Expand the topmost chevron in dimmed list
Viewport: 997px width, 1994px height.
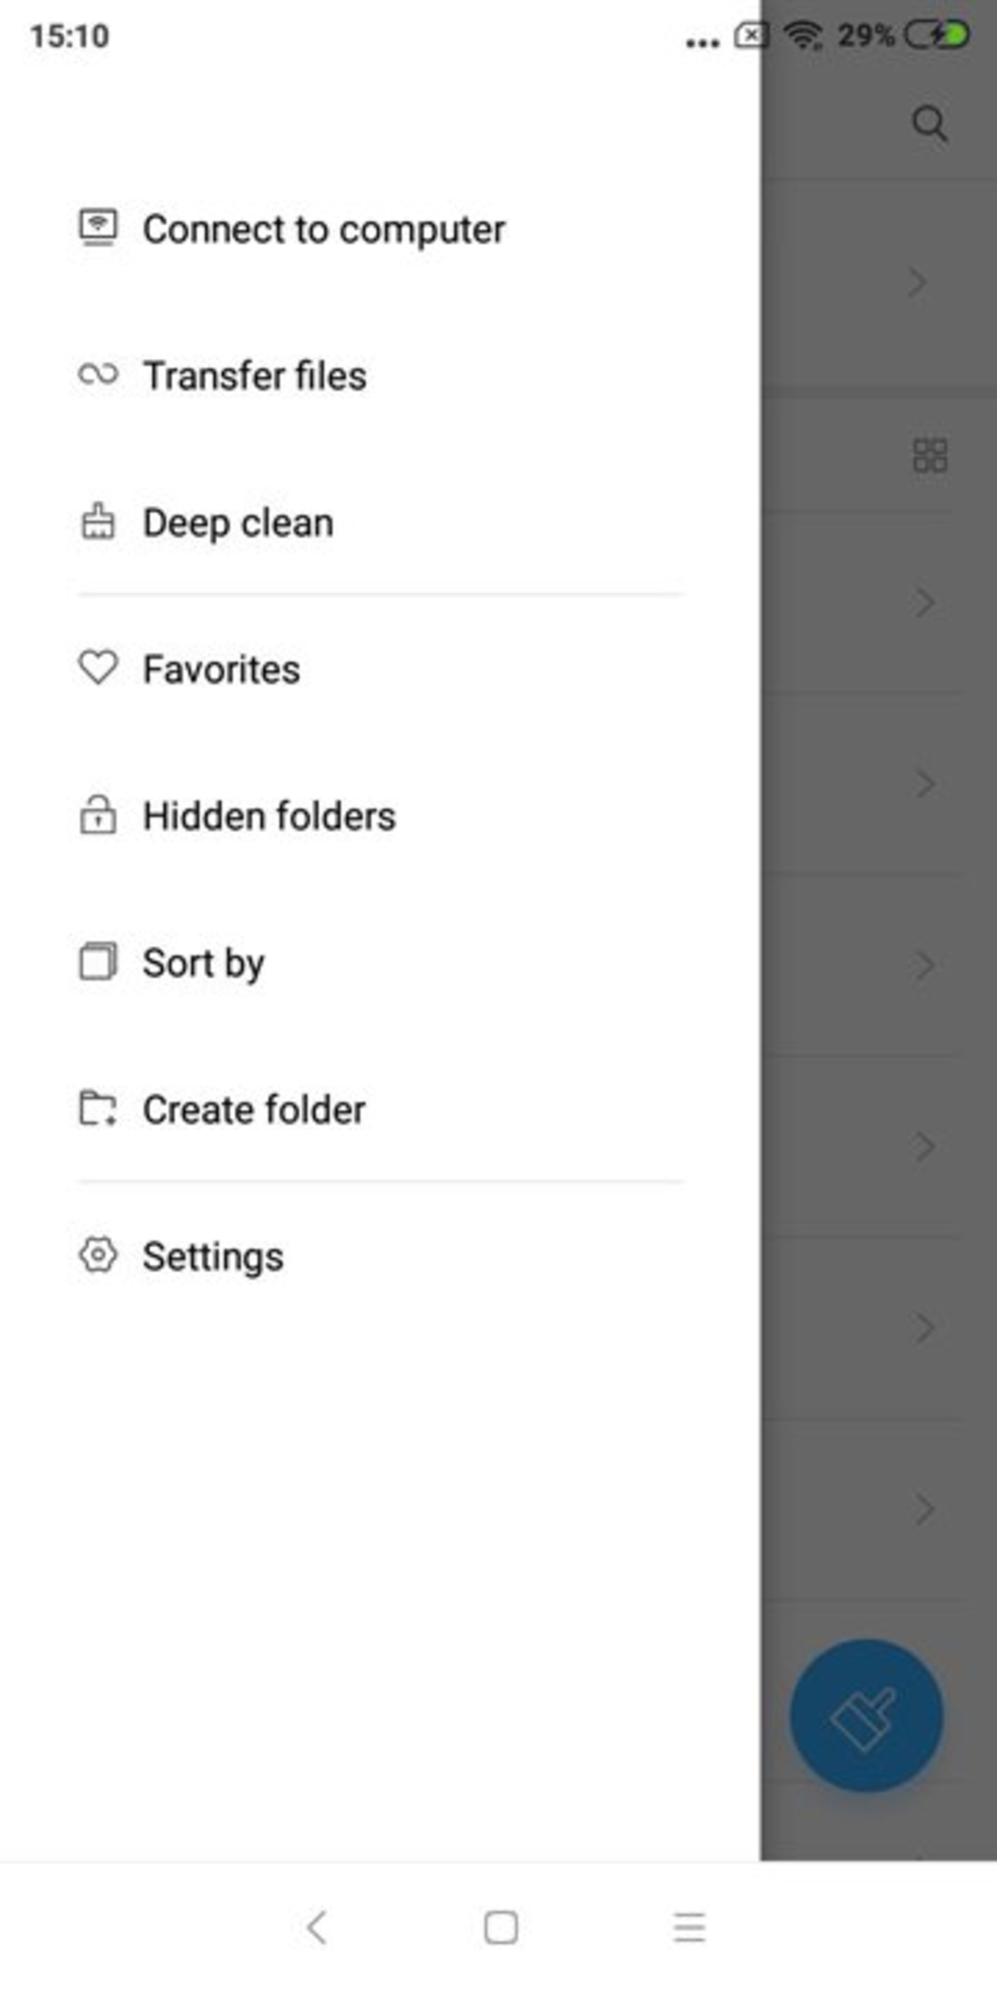coord(918,284)
